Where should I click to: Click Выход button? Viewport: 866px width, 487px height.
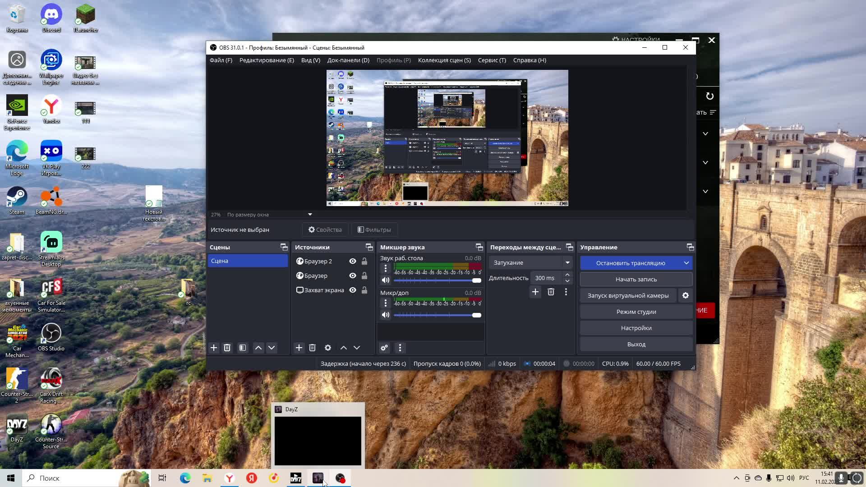(636, 344)
